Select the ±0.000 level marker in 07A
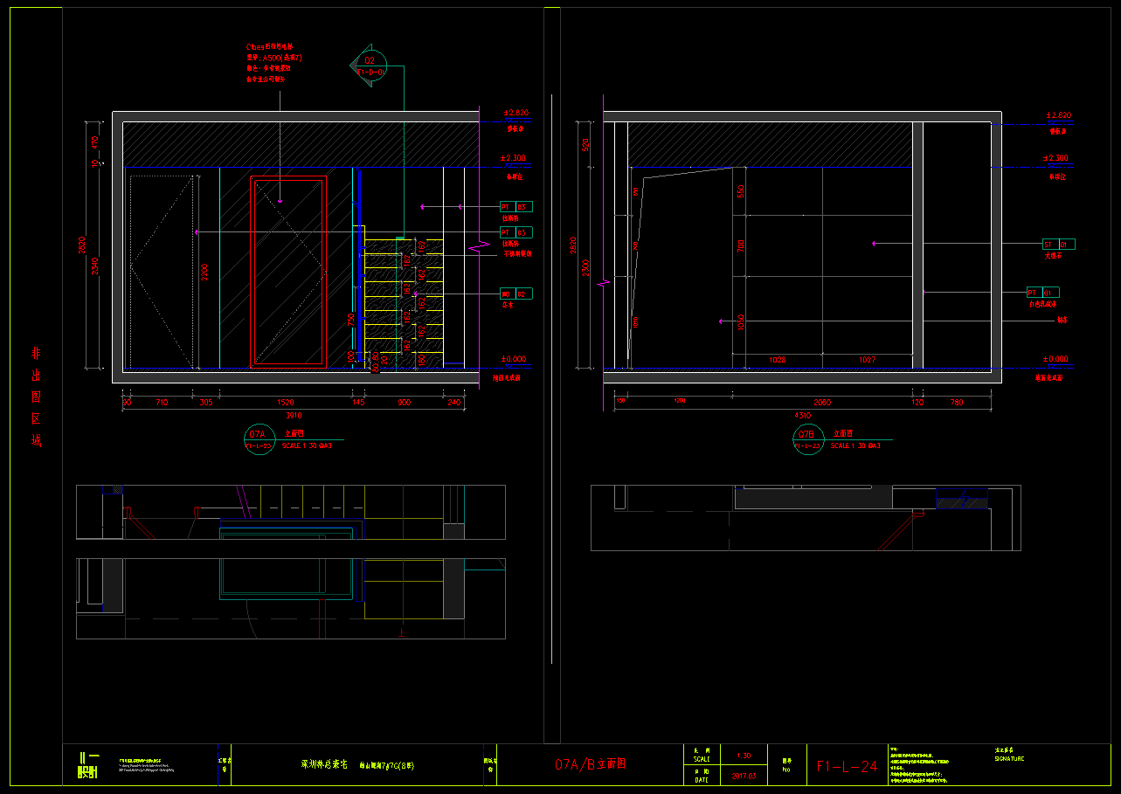The image size is (1121, 794). [x=516, y=359]
